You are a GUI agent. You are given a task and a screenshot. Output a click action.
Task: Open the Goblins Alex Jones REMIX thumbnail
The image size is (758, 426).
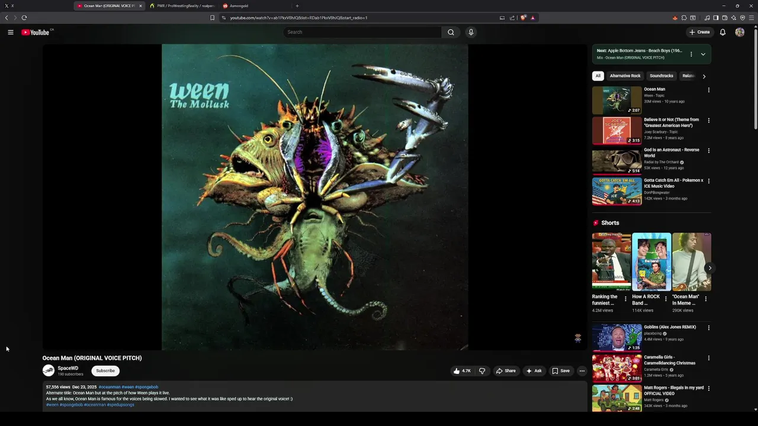point(617,337)
